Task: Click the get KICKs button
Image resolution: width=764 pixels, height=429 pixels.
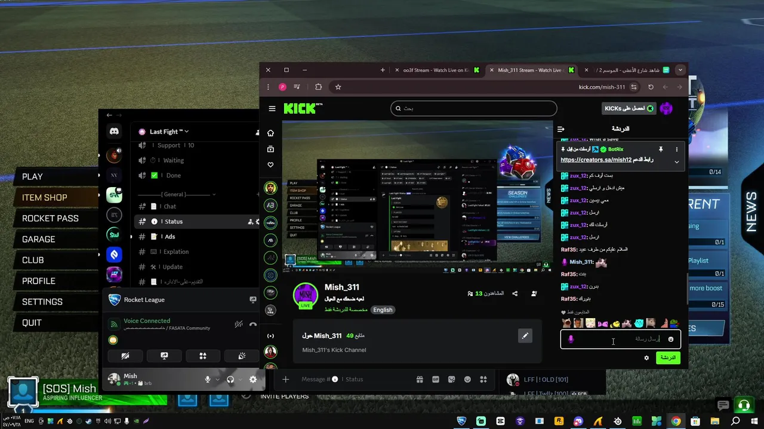Action: click(x=630, y=108)
